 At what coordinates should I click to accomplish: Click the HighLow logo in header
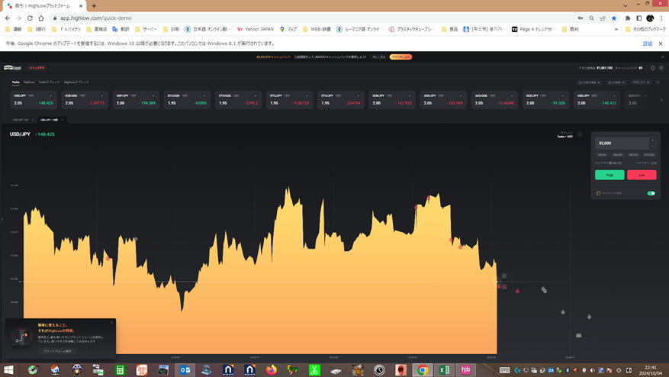[14, 68]
